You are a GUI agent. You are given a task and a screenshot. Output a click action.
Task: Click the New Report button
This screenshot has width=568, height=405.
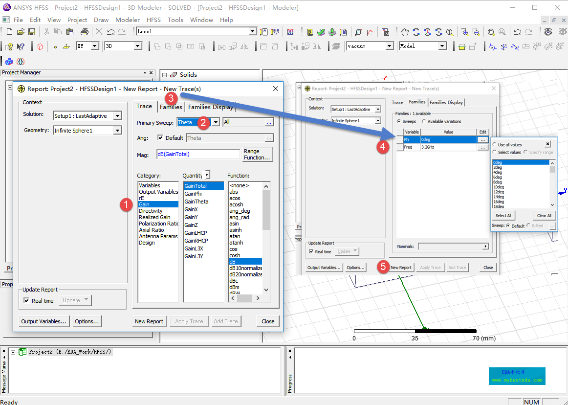coord(149,321)
